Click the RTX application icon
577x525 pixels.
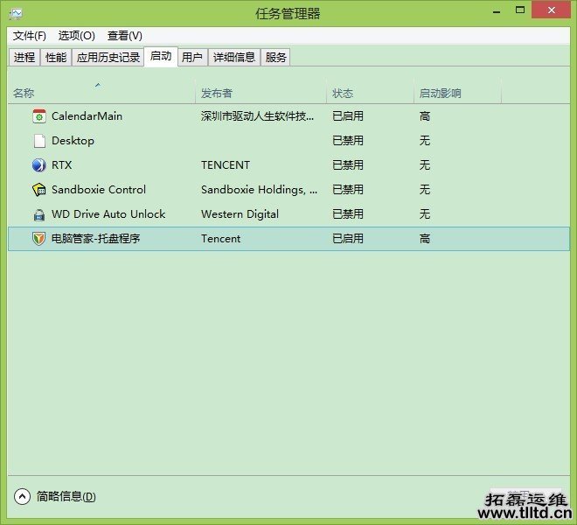[38, 165]
